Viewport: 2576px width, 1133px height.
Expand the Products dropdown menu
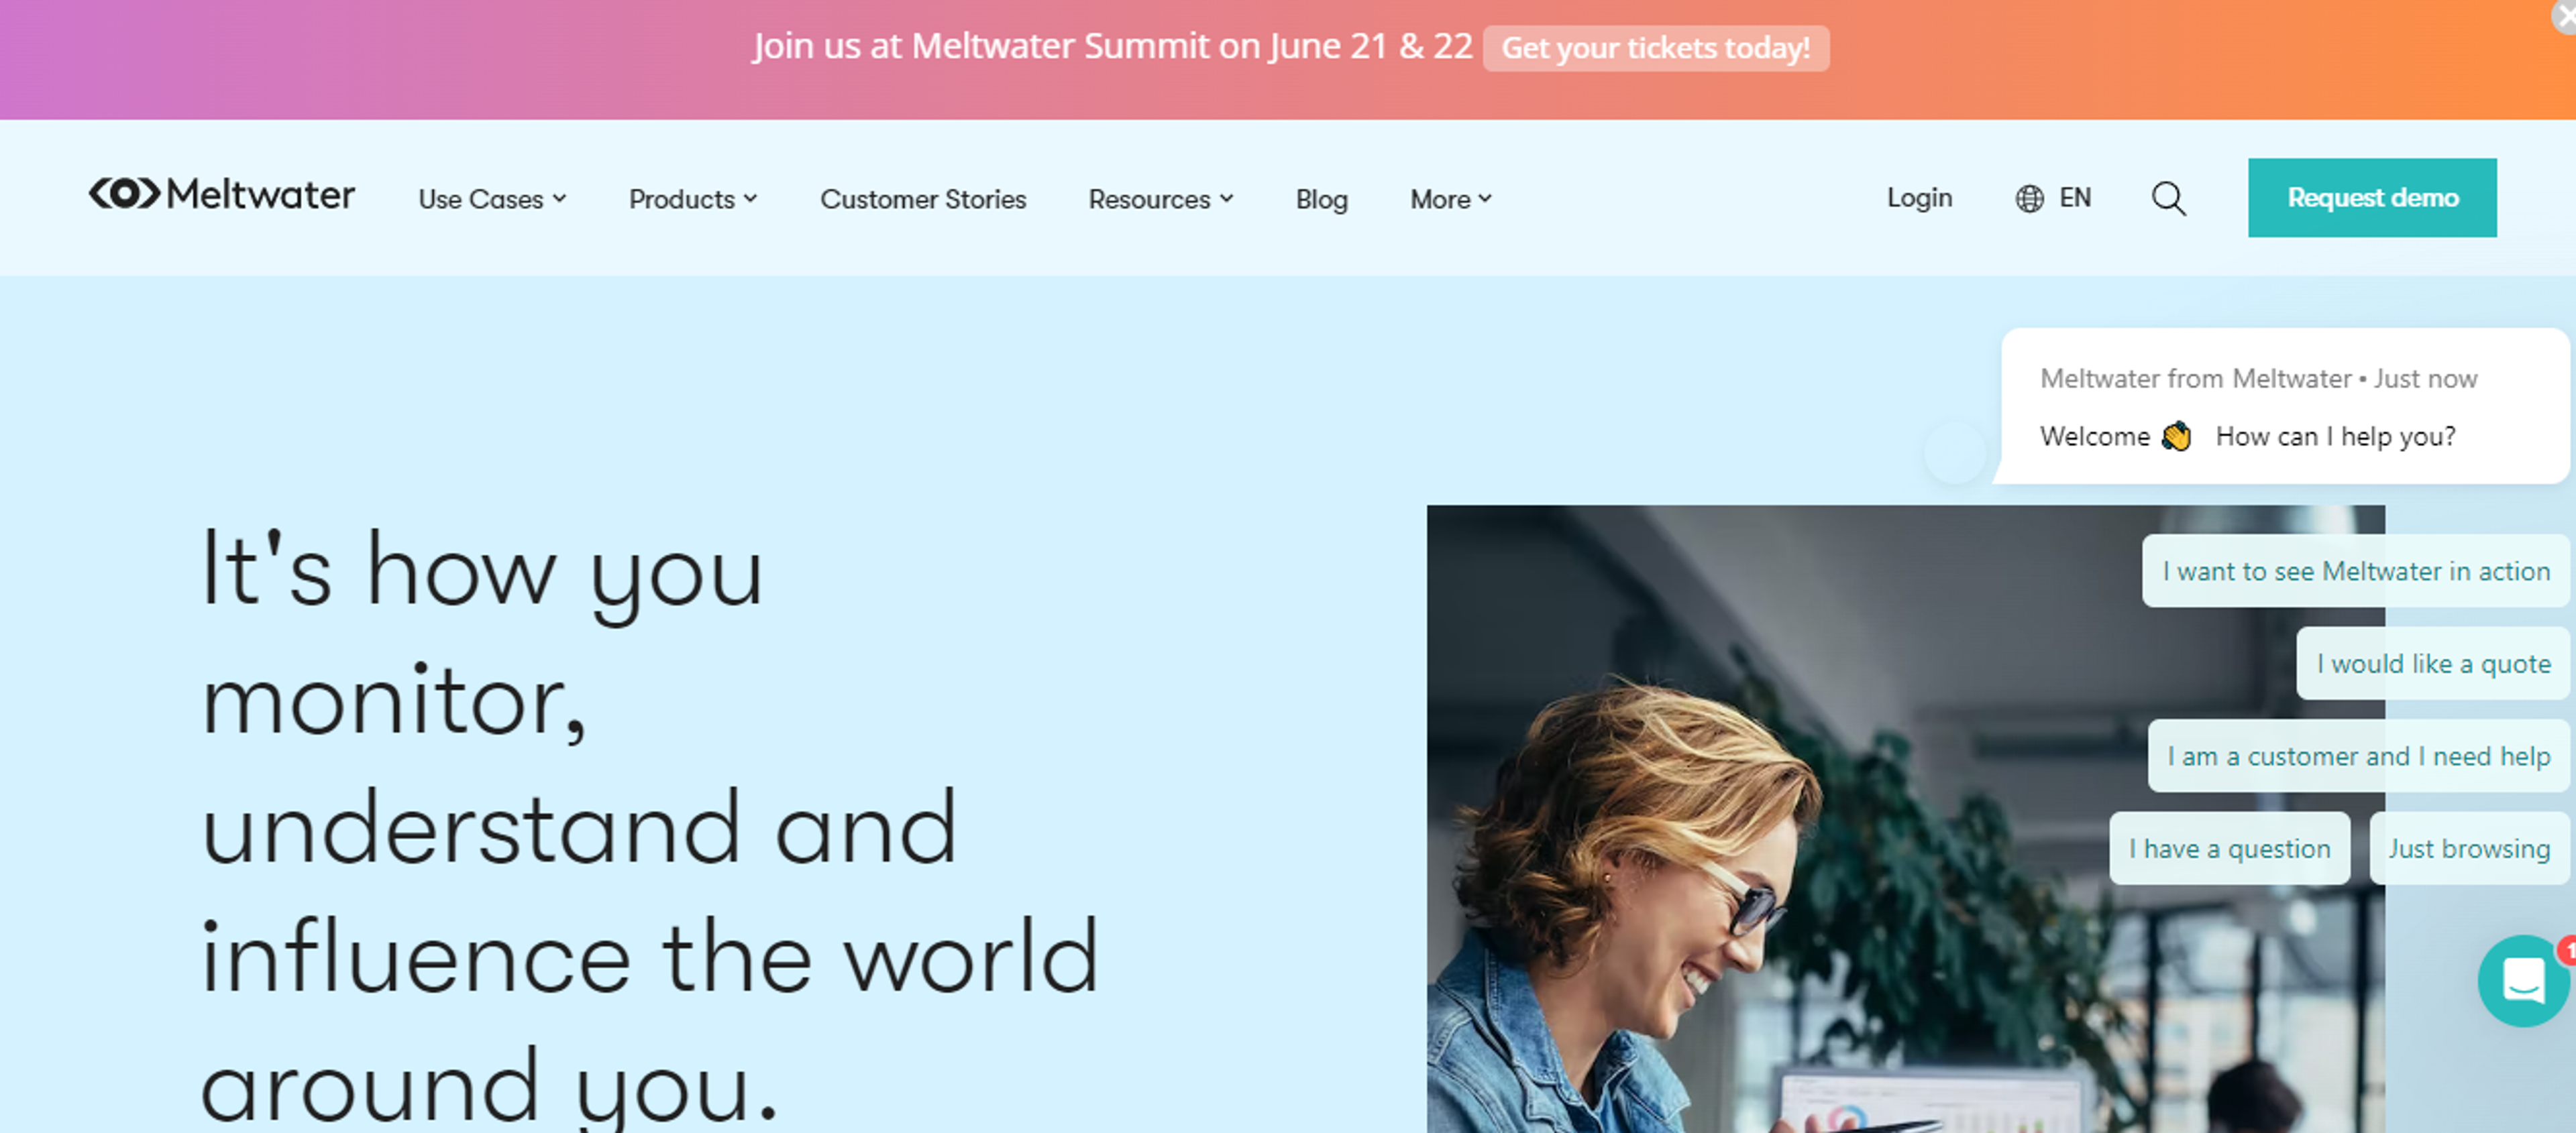(x=693, y=199)
